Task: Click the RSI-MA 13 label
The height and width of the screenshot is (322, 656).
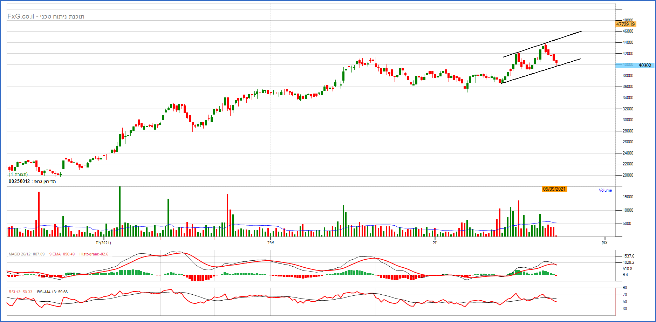Action: coord(52,292)
